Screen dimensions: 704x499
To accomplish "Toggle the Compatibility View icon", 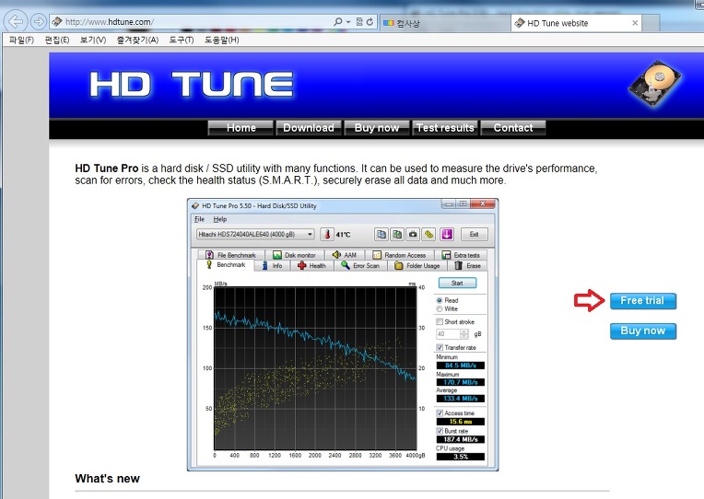I will point(359,21).
